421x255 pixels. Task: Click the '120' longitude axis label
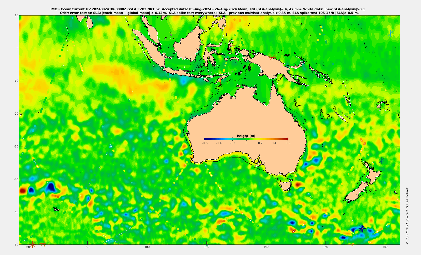[x=207, y=247]
